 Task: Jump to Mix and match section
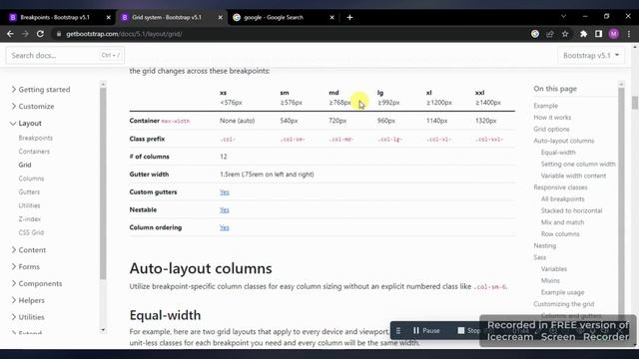coord(562,222)
